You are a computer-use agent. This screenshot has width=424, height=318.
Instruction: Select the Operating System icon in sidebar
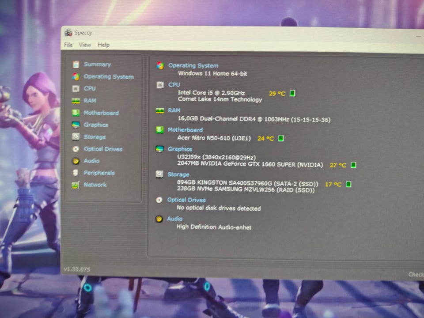(x=76, y=76)
